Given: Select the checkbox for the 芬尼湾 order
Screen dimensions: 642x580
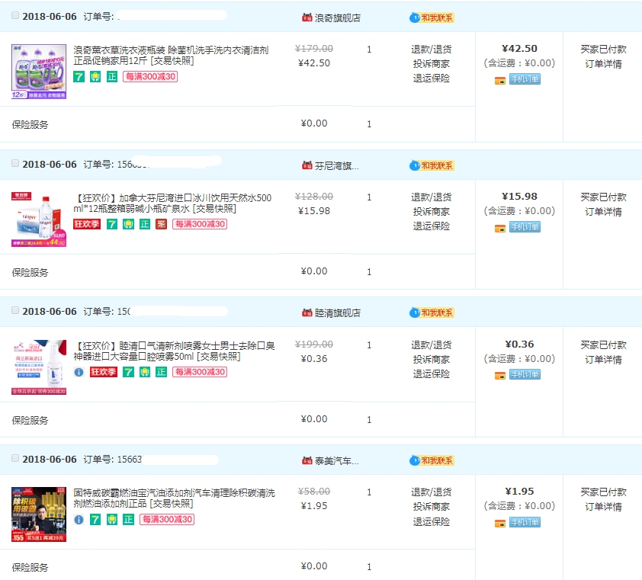Looking at the screenshot, I should 15,163.
